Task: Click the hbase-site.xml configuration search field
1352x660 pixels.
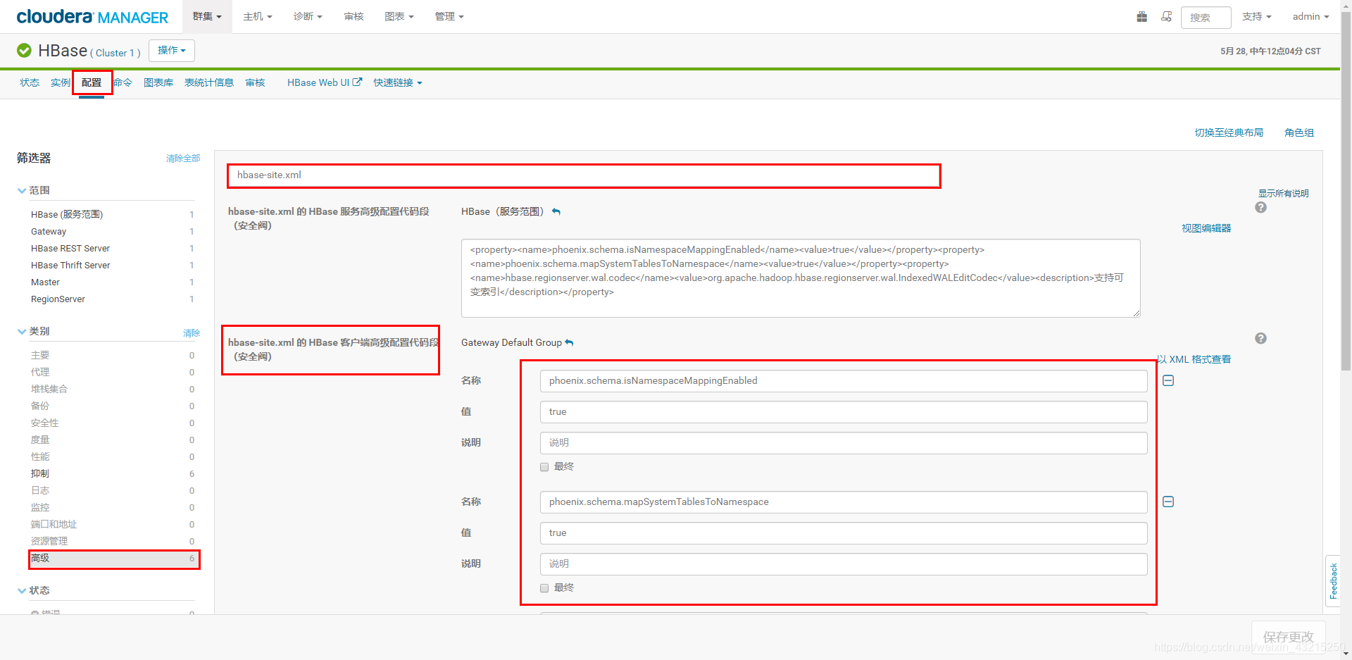Action: pos(584,175)
